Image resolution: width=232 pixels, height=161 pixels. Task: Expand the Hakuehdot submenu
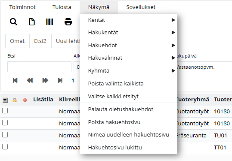[128, 45]
